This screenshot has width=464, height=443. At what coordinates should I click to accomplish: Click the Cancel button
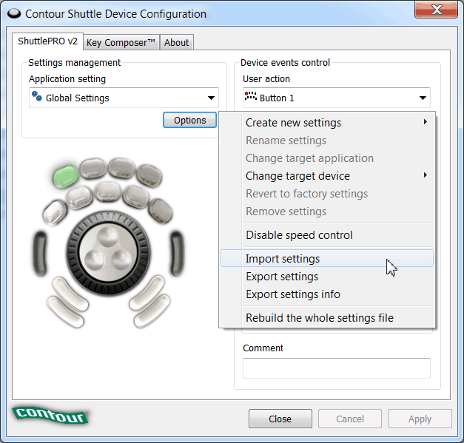pos(350,419)
